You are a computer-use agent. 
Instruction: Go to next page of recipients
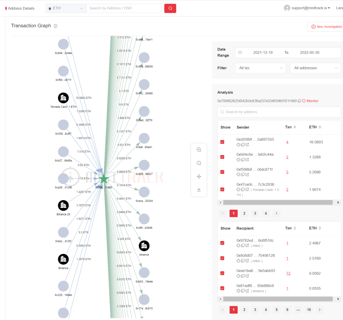pyautogui.click(x=320, y=310)
